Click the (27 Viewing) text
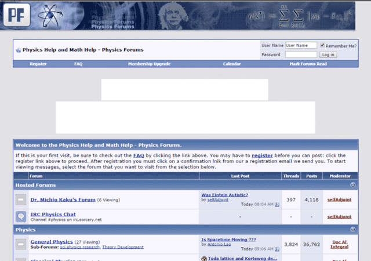The width and height of the screenshot is (371, 261). [x=87, y=242]
